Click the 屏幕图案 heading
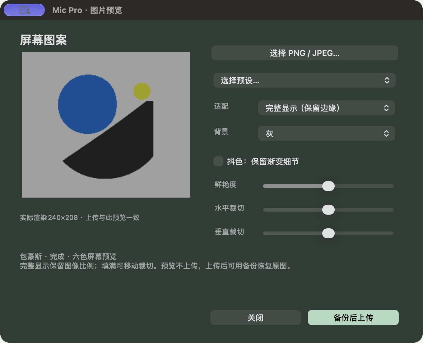Image resolution: width=423 pixels, height=343 pixels. pos(44,40)
